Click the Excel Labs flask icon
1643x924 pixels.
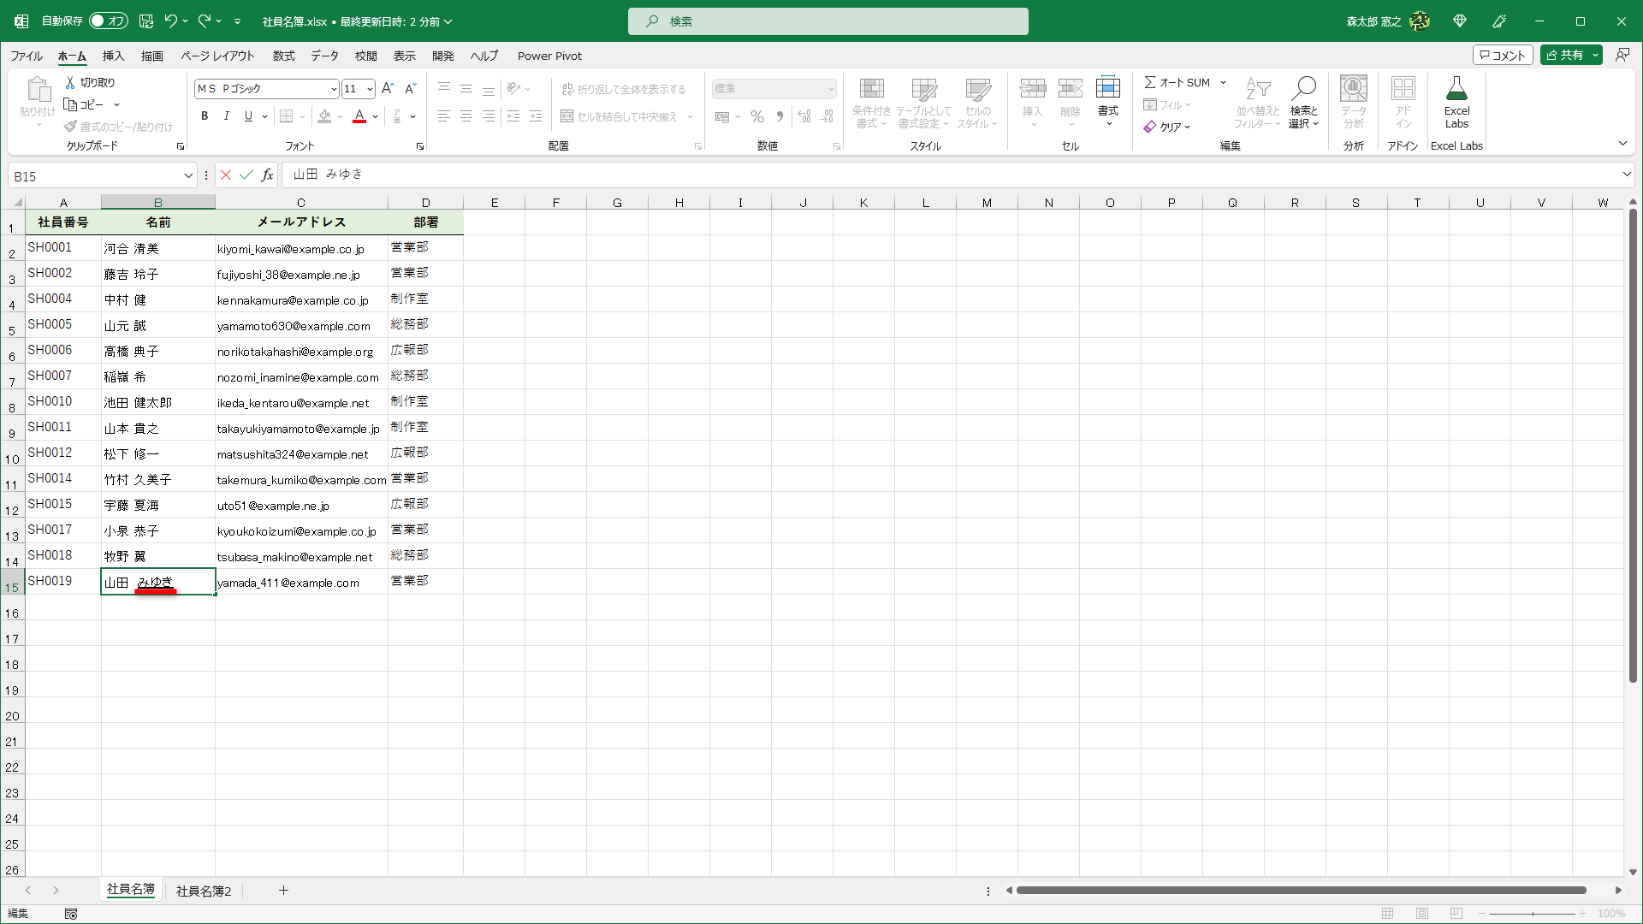click(x=1456, y=101)
